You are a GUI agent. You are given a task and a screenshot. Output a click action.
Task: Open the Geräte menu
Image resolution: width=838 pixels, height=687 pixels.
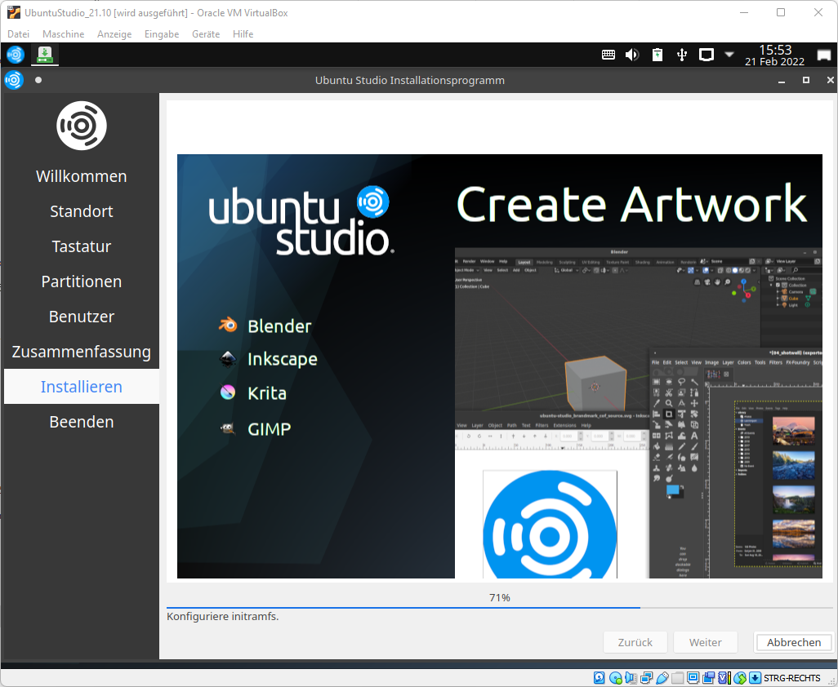(x=206, y=34)
